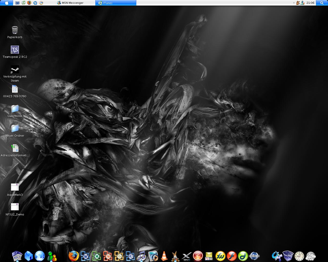Select the Guestbook folder on desktop
The height and width of the screenshot is (262, 328).
coord(15,109)
